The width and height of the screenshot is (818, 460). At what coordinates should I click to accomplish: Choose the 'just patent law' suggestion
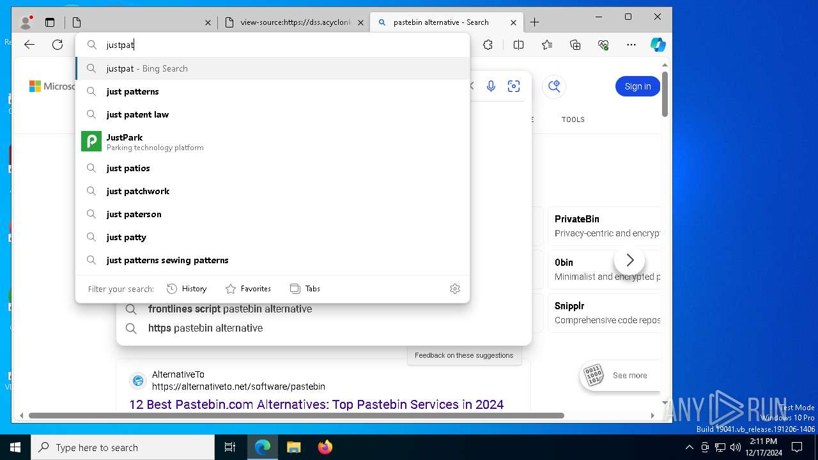coord(272,114)
